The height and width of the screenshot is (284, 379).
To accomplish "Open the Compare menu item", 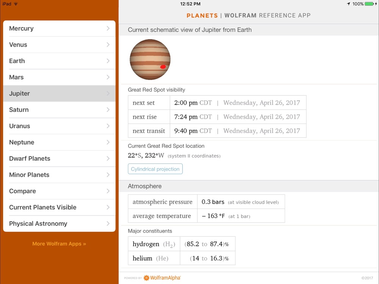I will (x=22, y=191).
